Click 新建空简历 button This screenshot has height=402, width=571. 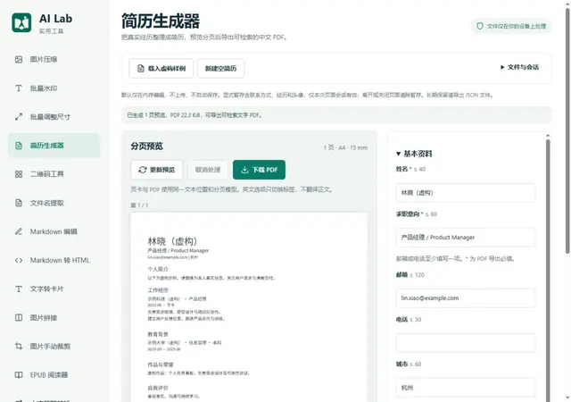click(x=220, y=68)
